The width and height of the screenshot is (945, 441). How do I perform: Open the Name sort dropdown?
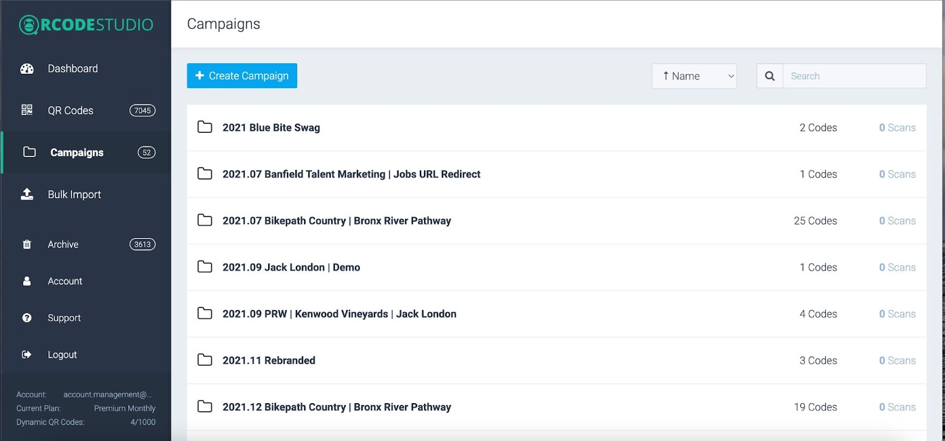click(694, 76)
